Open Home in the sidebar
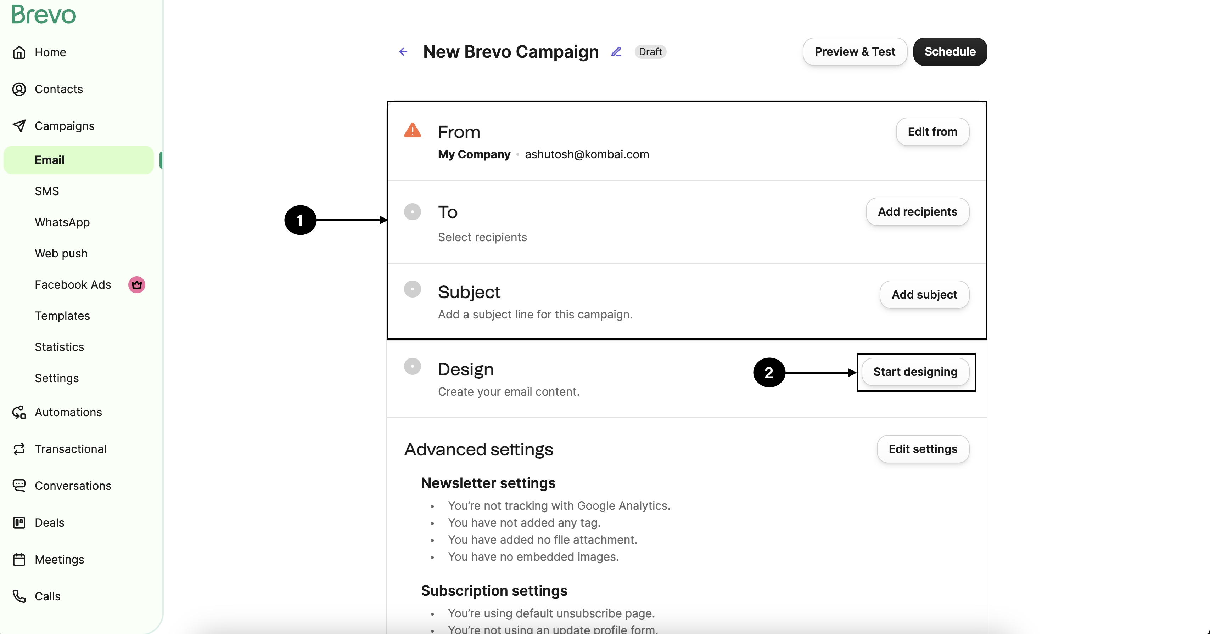Viewport: 1210px width, 634px height. click(x=50, y=52)
